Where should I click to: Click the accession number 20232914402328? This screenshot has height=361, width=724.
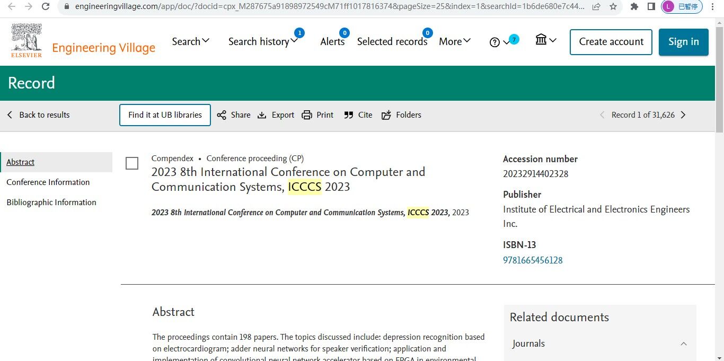click(536, 174)
